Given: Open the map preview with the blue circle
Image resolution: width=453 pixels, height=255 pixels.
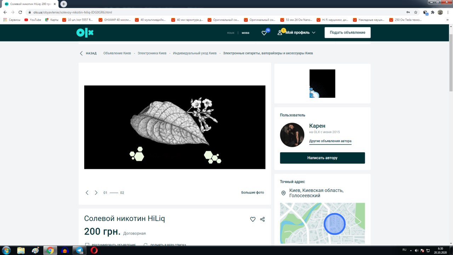Looking at the screenshot, I should click(322, 223).
